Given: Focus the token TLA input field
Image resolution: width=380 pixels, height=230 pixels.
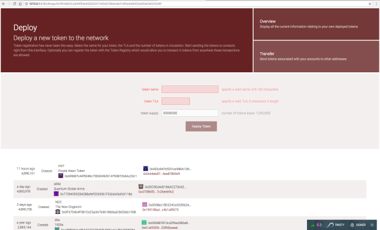Looking at the screenshot, I should click(176, 101).
